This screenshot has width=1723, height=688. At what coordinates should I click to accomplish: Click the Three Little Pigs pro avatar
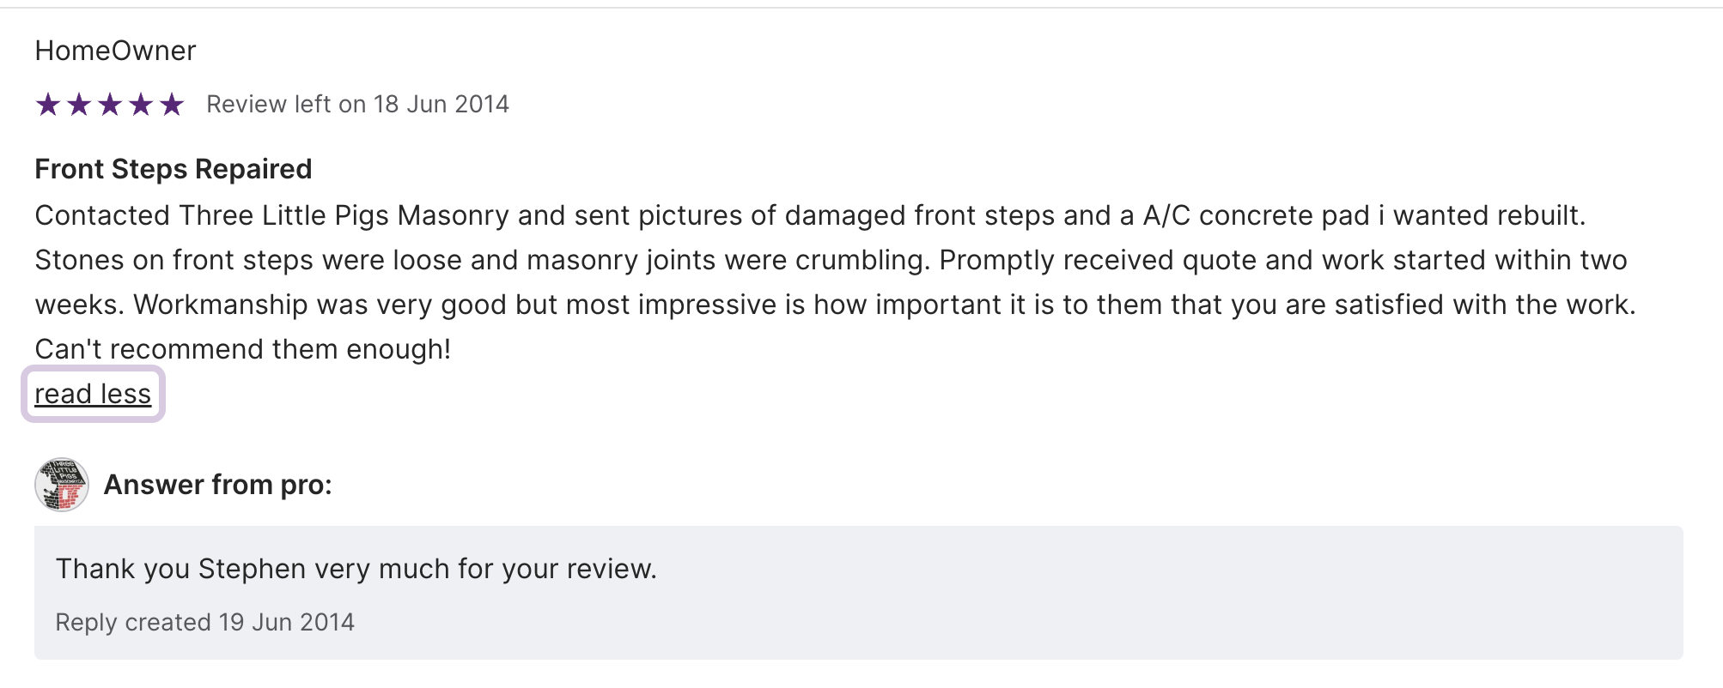pyautogui.click(x=62, y=485)
